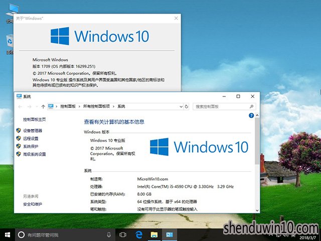
Task: Click version 1709 build text in About dialog
Action: click(x=64, y=66)
